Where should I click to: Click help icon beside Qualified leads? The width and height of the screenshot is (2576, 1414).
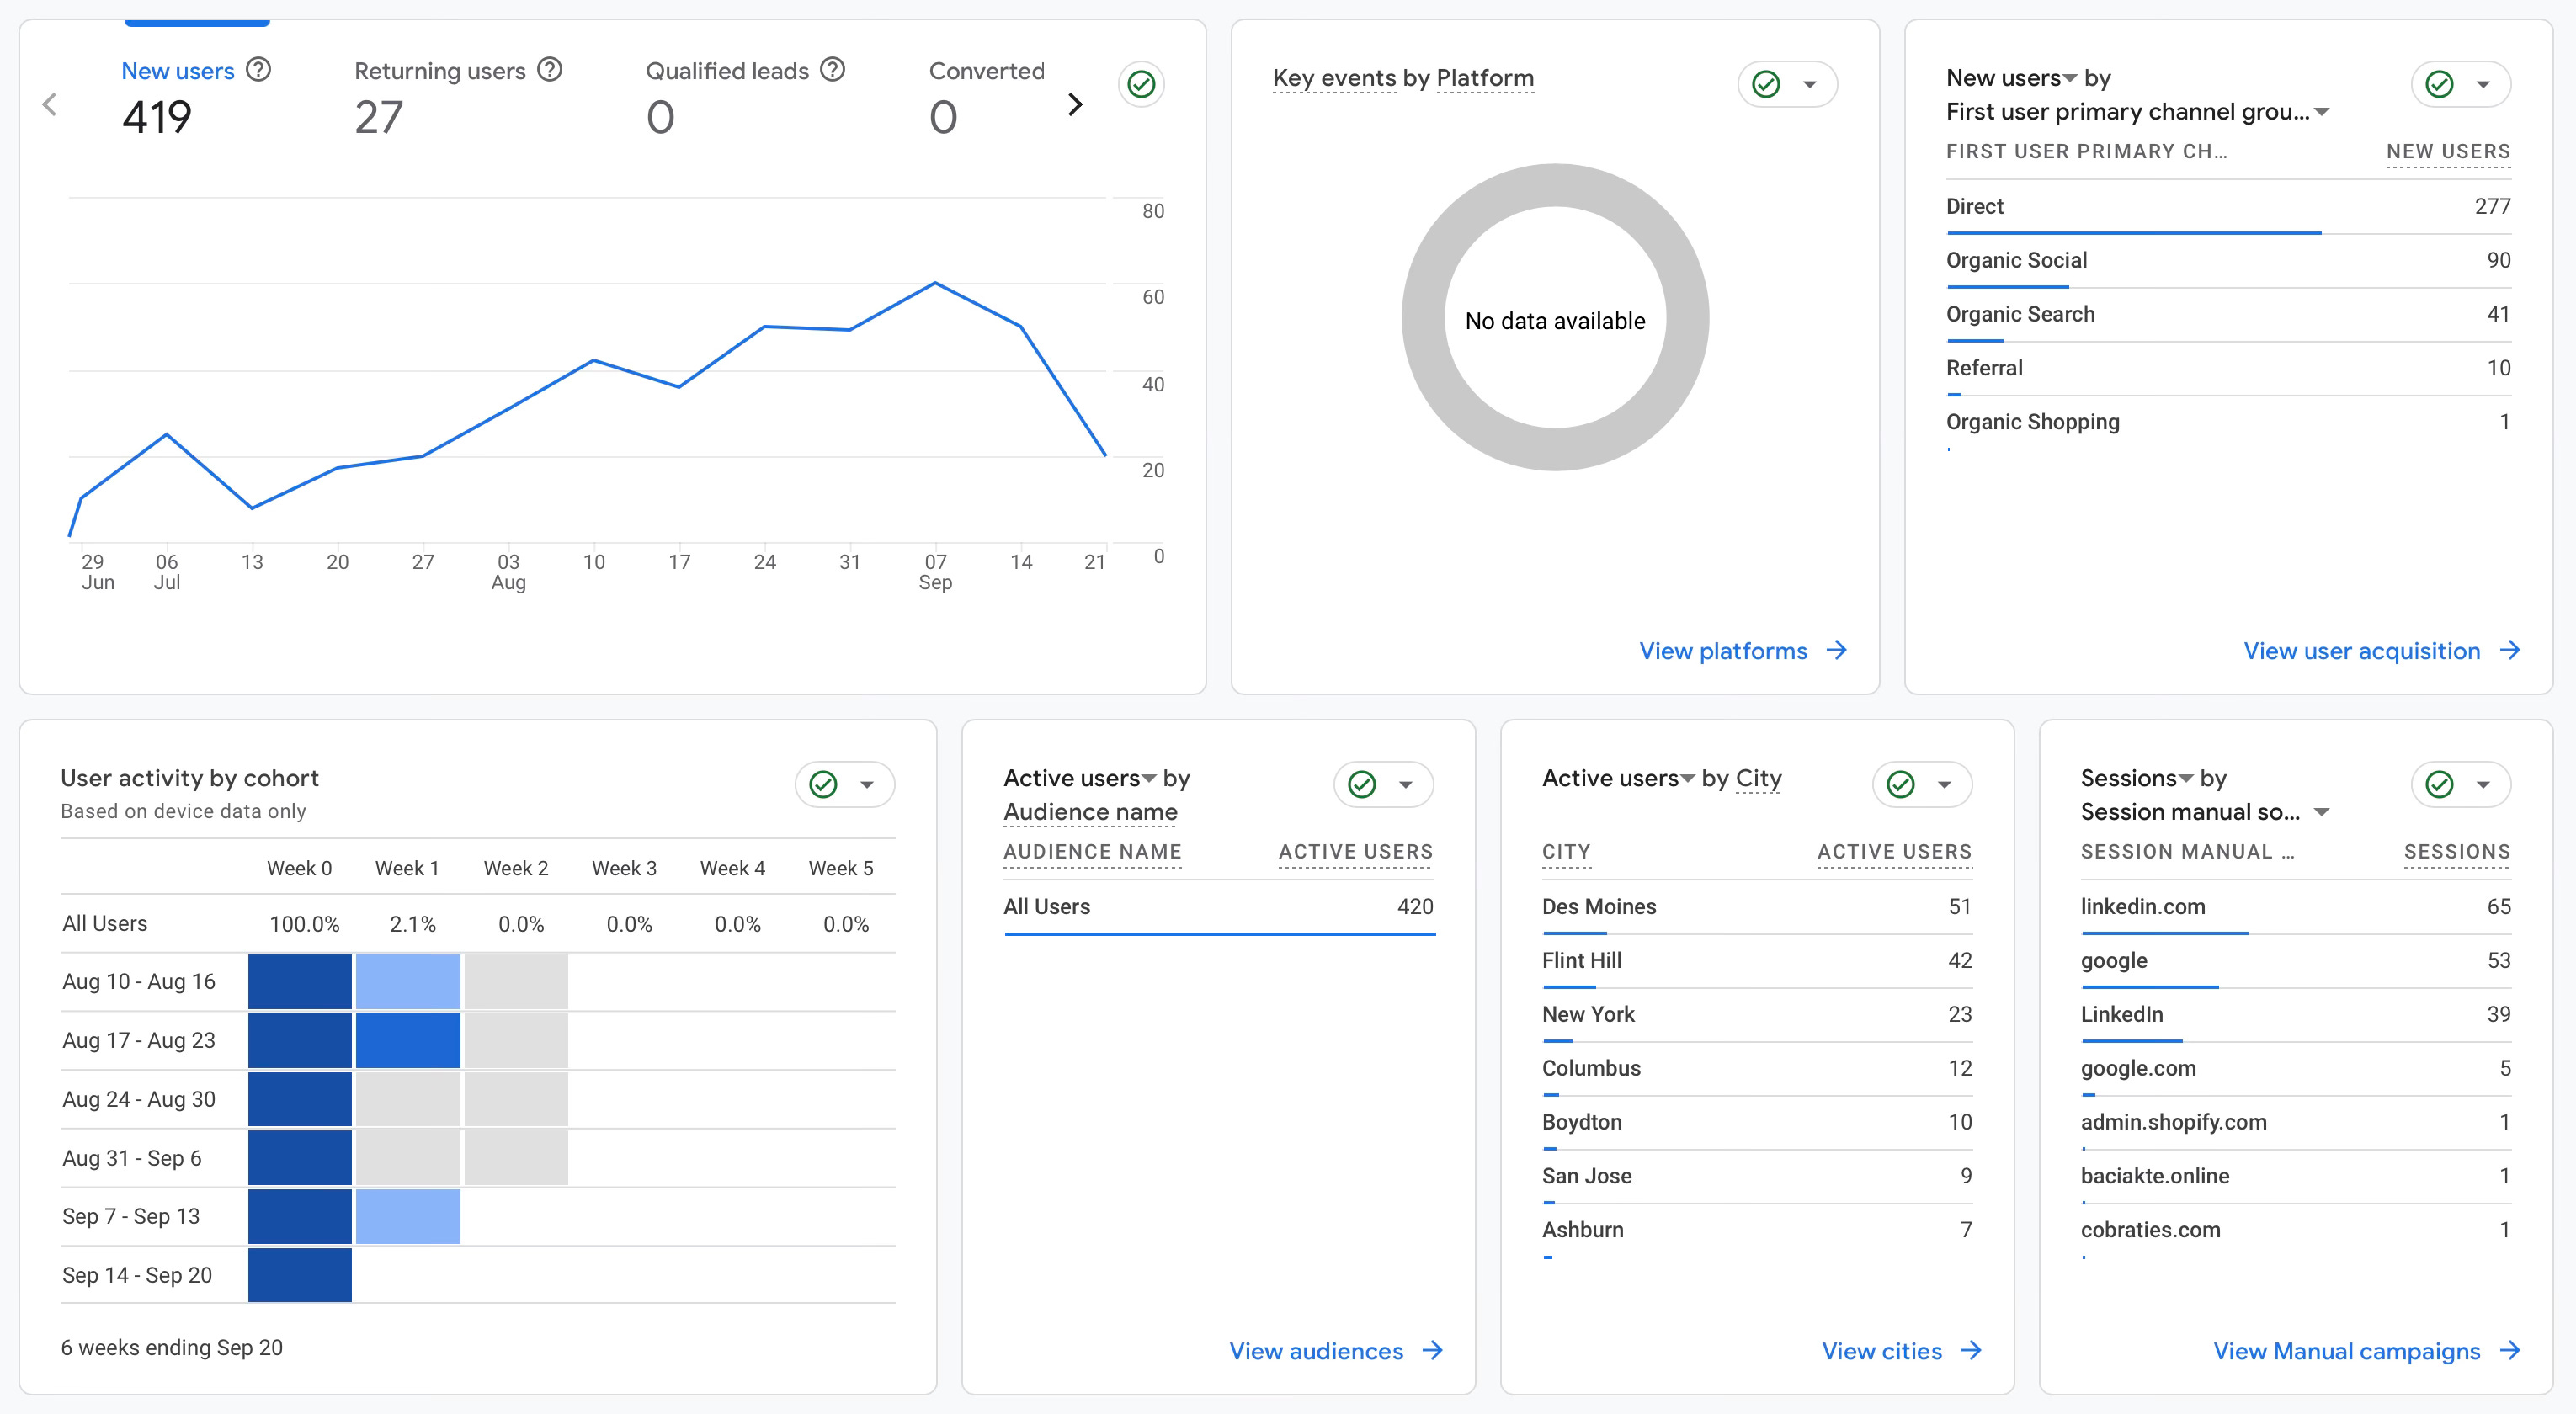coord(832,70)
